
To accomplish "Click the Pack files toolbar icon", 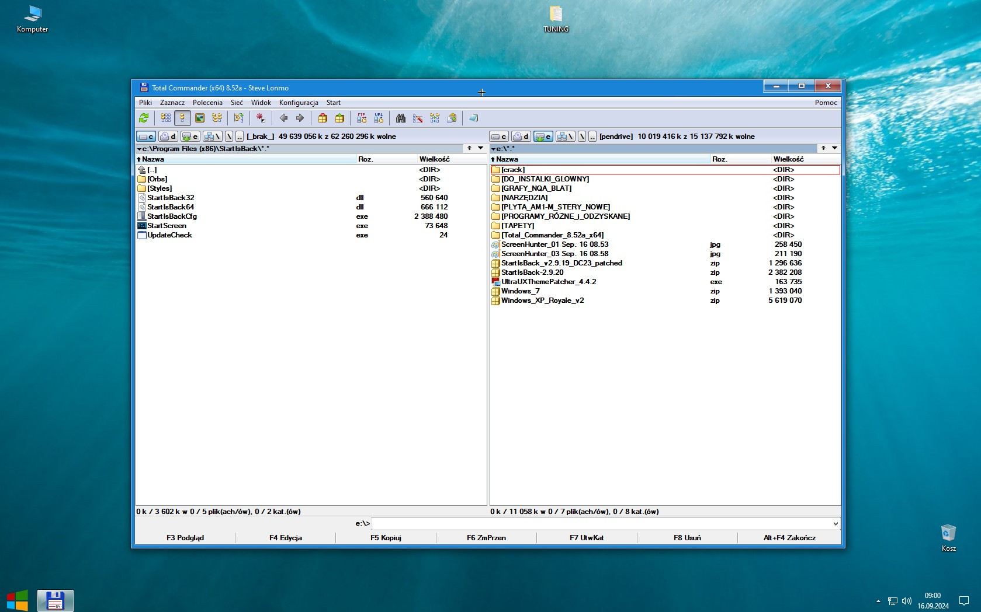I will (323, 118).
